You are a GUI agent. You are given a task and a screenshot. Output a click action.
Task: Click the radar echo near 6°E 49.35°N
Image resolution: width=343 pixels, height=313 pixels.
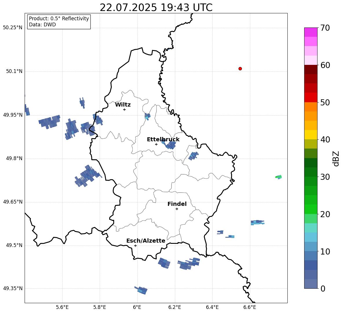(141, 290)
